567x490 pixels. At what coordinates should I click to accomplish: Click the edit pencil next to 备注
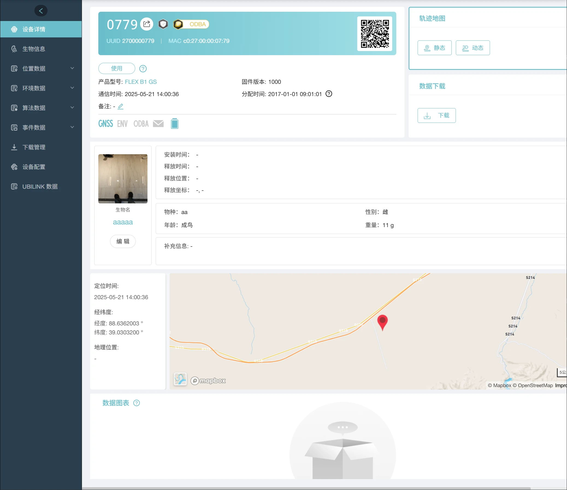pyautogui.click(x=120, y=106)
